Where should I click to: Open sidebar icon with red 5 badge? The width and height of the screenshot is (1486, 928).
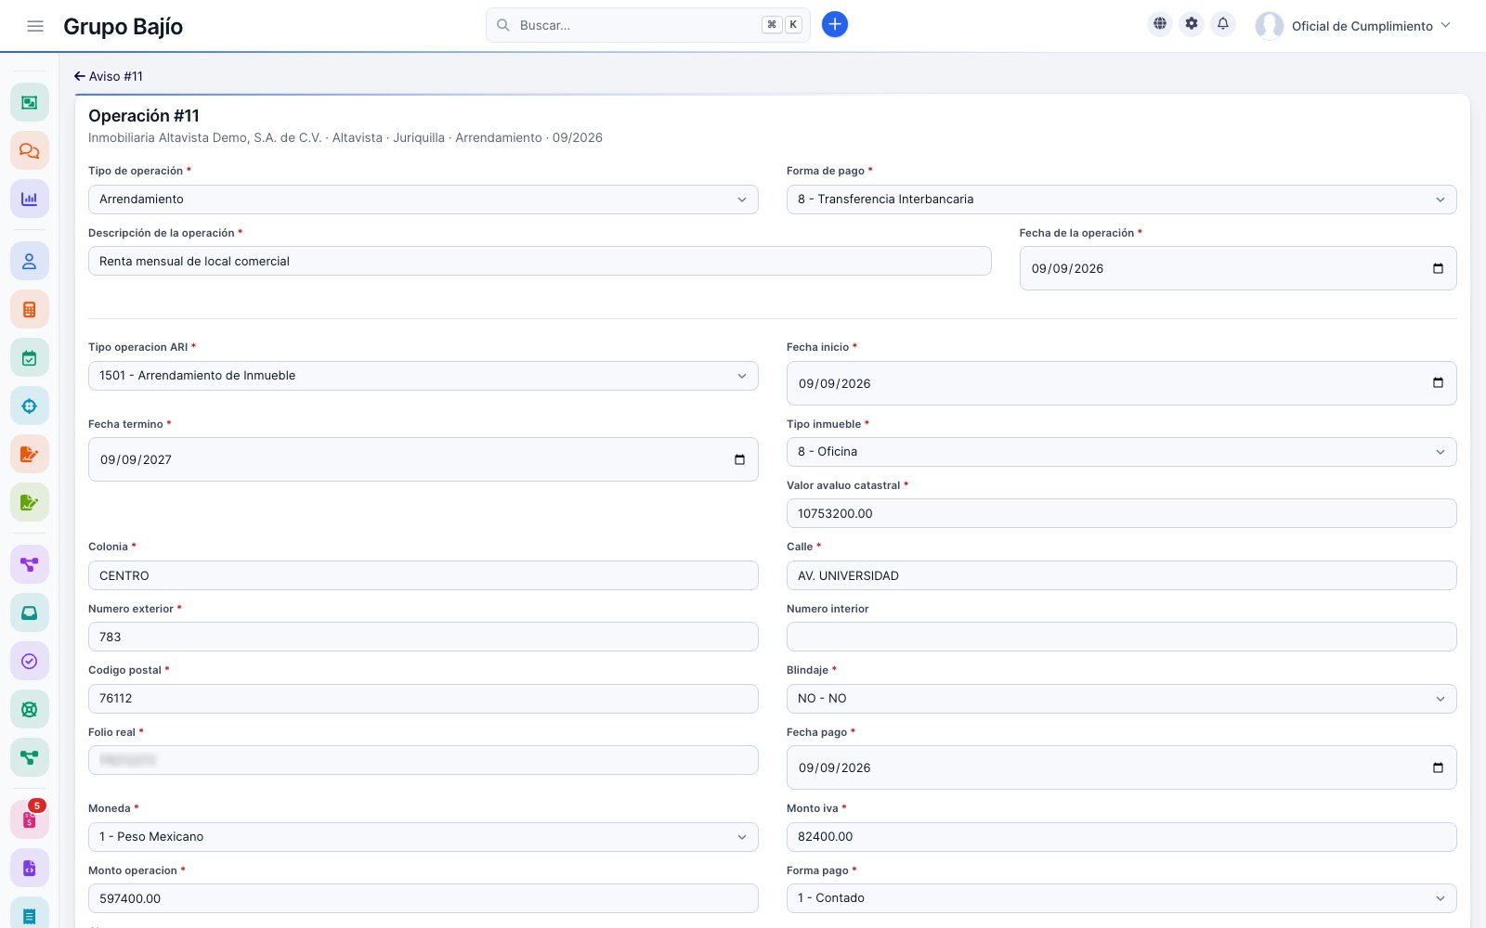(x=30, y=819)
